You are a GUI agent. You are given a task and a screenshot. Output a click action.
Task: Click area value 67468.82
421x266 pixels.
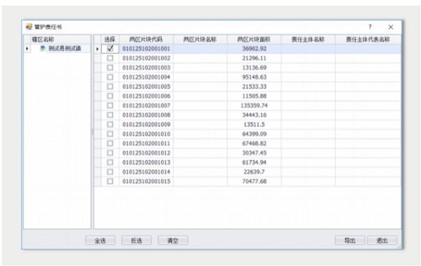pos(254,143)
